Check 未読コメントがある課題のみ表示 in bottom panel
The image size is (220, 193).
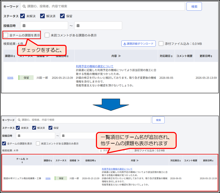[x=38, y=143]
